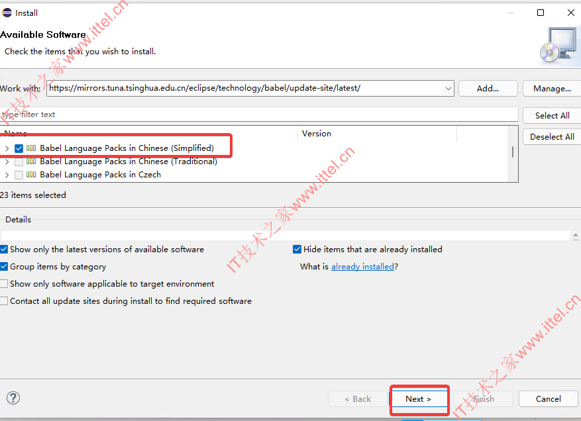Image resolution: width=581 pixels, height=421 pixels.
Task: Open the already installed link
Action: (362, 267)
